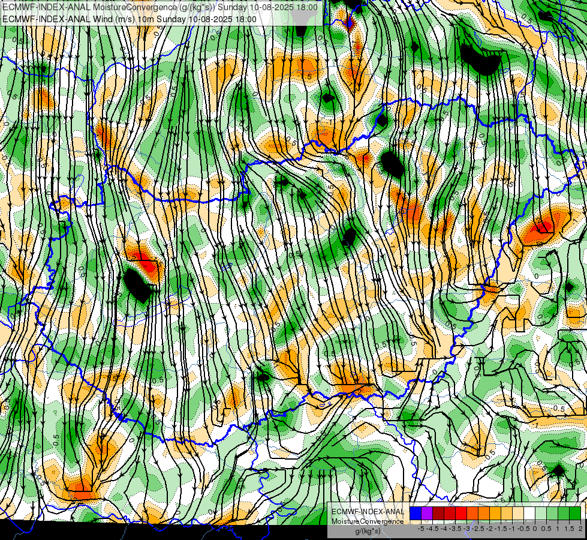Click the -4.5 tick label on the legend scale
Viewport: 587px width, 540px height.
(x=432, y=529)
